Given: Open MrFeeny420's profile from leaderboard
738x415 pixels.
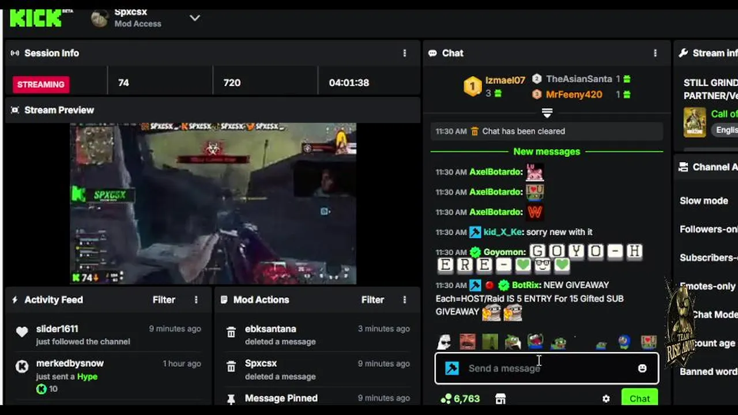Looking at the screenshot, I should [x=574, y=95].
